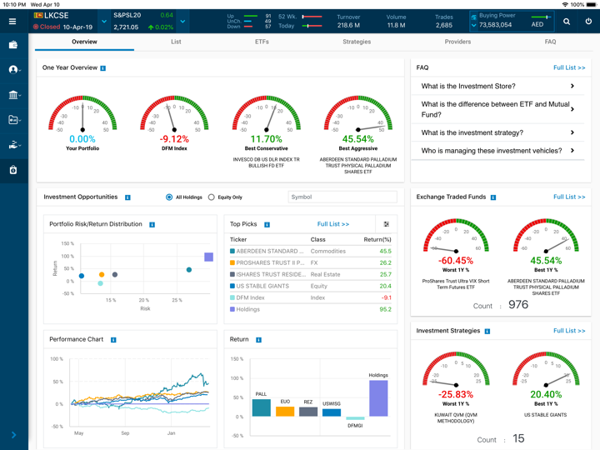Open Full List link for Exchange Traded Funds
Viewport: 600px width, 450px height.
pos(569,197)
